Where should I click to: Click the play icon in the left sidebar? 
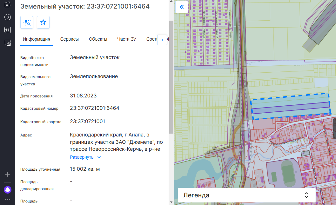8,17
